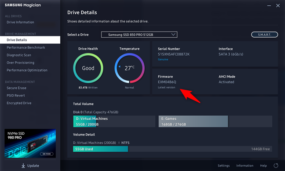Minimize the Samsung Magician window

click(269, 6)
